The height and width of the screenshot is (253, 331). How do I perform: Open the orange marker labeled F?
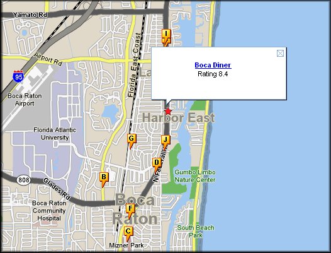pos(131,211)
